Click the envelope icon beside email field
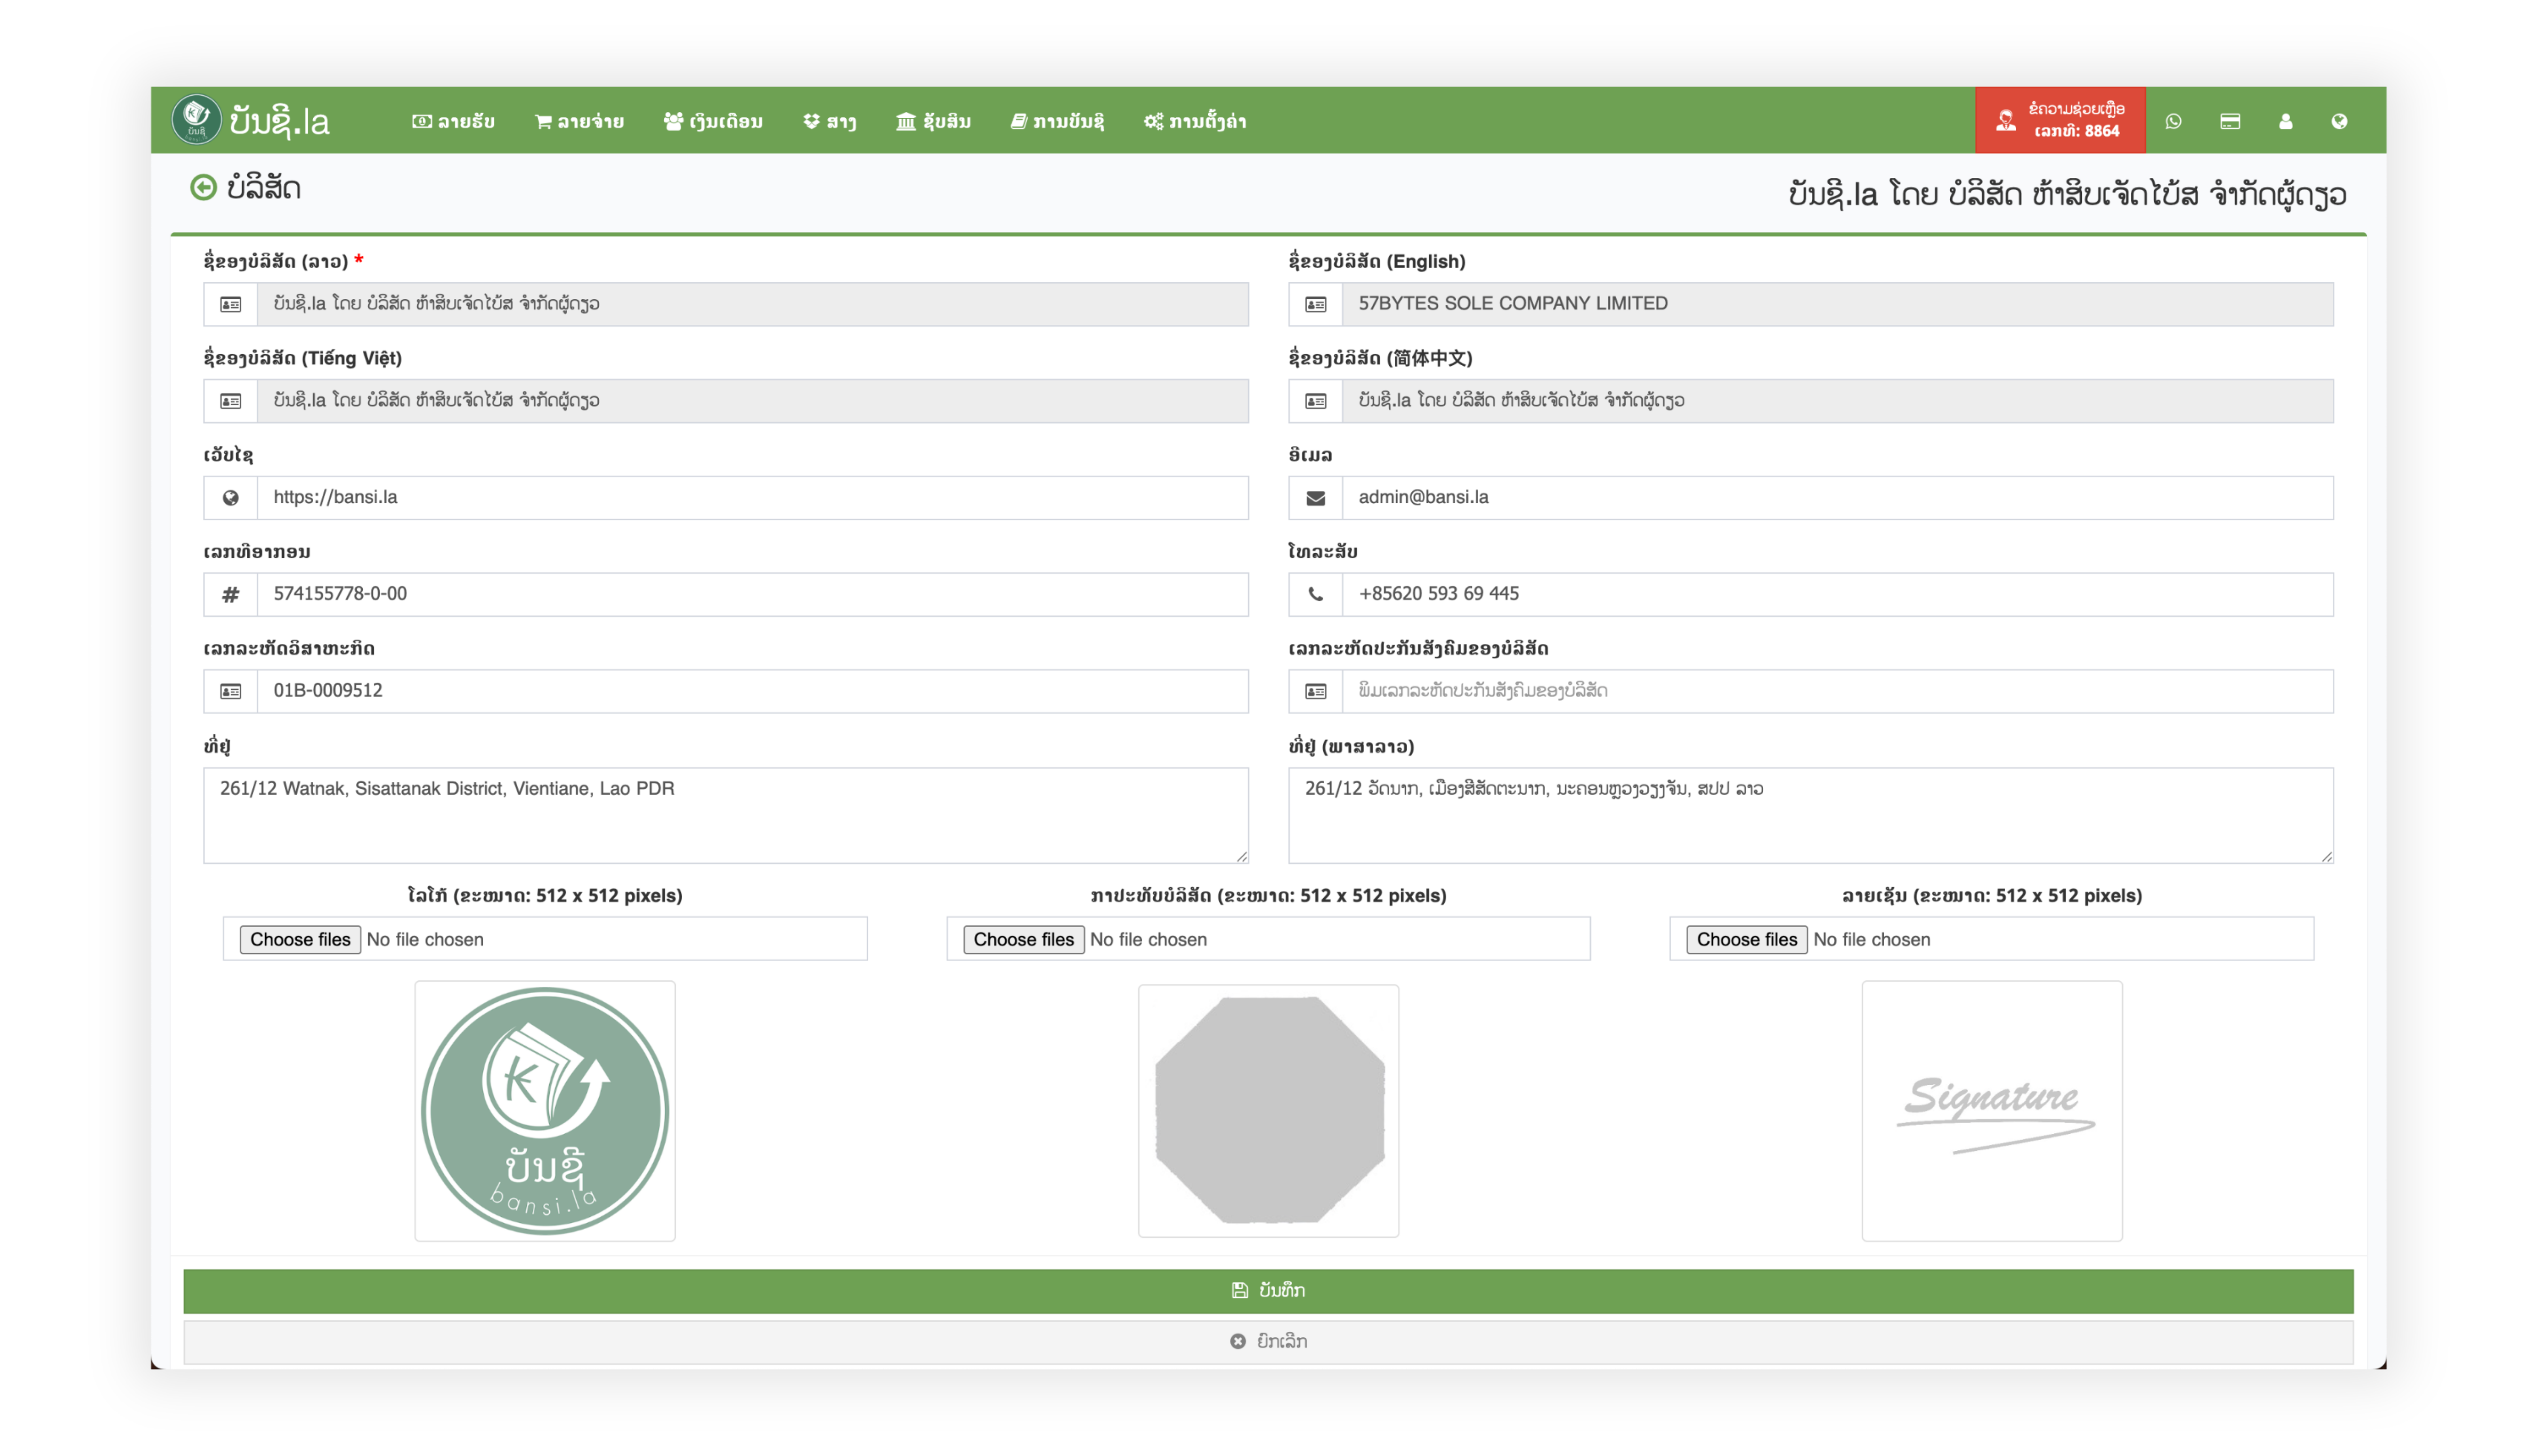This screenshot has height=1456, width=2539. point(1315,498)
